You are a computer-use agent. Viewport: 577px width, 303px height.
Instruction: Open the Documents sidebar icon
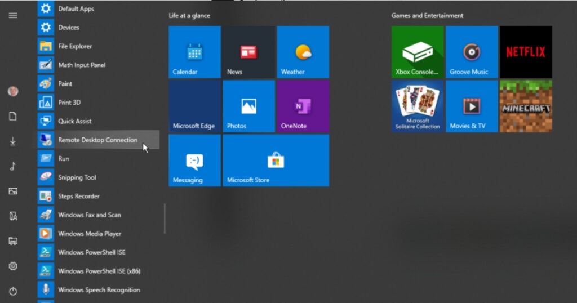tap(13, 116)
